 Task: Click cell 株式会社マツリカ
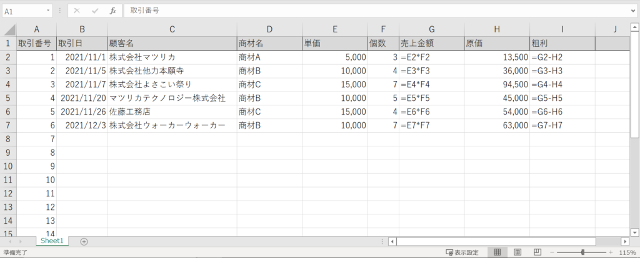pos(172,57)
